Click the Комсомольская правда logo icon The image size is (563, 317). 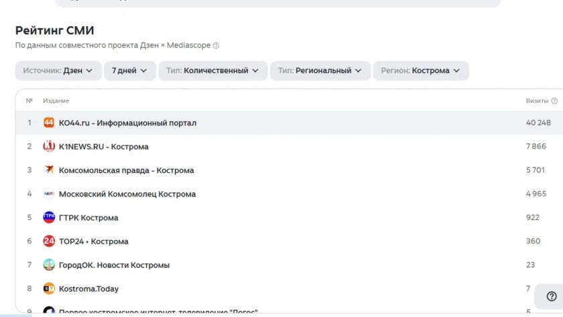pos(49,170)
